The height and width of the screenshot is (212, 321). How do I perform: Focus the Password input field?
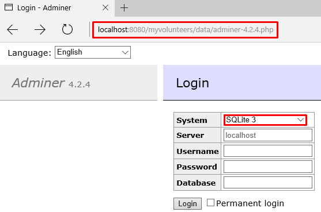click(x=268, y=167)
